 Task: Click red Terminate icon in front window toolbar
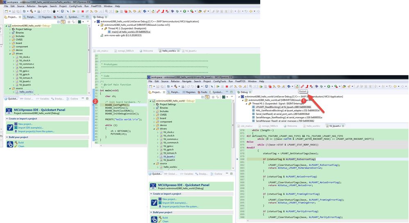(x=227, y=86)
